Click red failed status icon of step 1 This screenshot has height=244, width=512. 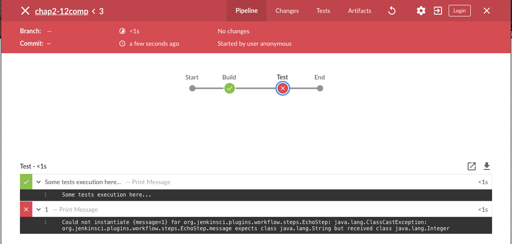pyautogui.click(x=26, y=209)
